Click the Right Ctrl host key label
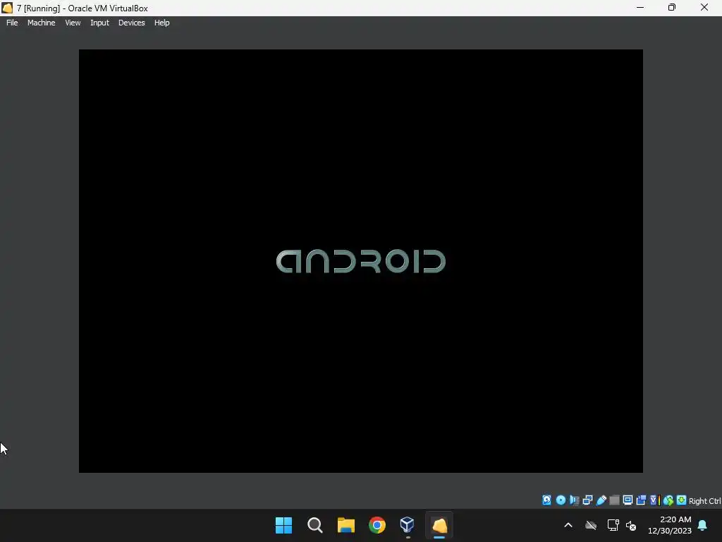 (x=704, y=501)
